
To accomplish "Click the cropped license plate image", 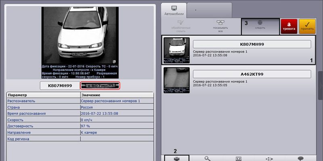I will [100, 85].
